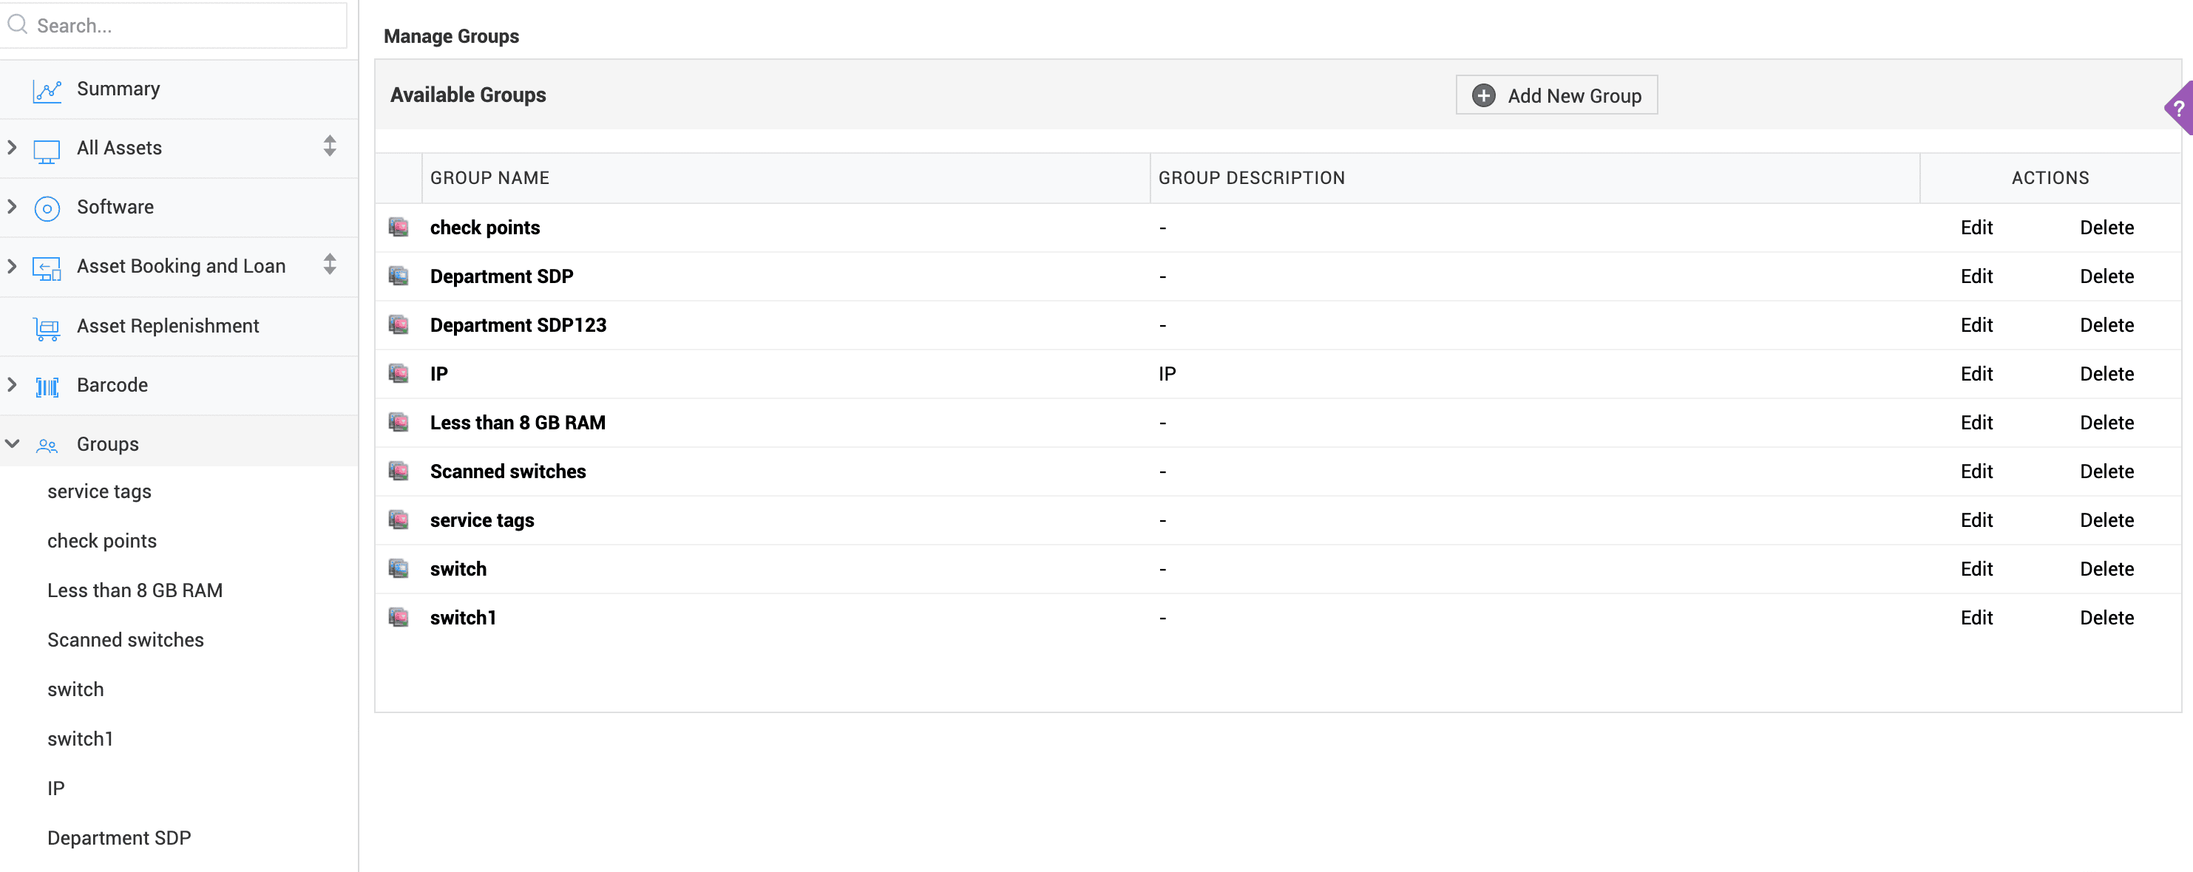Expand the Asset Booking and Loan node
The width and height of the screenshot is (2193, 872).
point(12,265)
